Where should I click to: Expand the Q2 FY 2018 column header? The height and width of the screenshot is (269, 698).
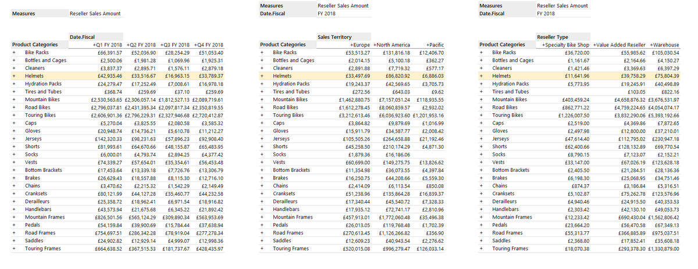click(x=127, y=45)
